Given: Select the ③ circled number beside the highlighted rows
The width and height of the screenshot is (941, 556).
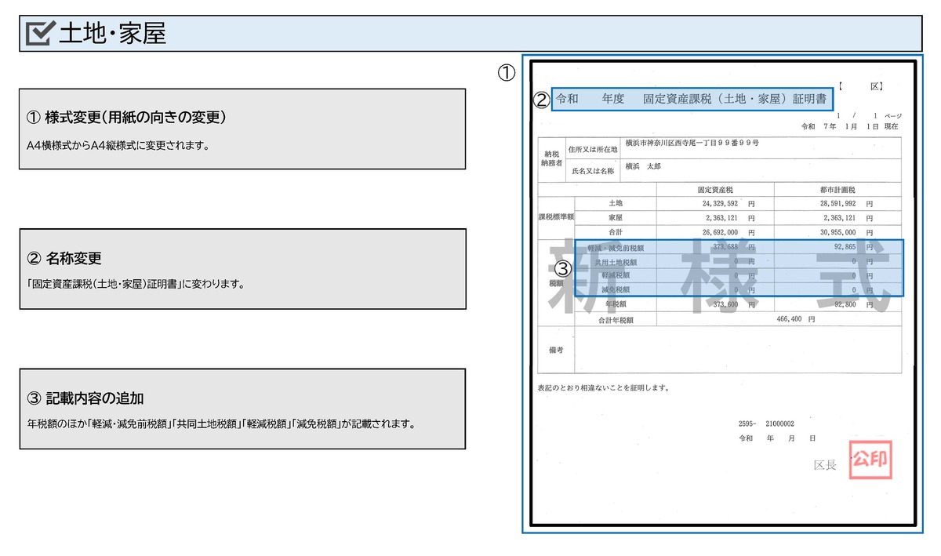Looking at the screenshot, I should coord(563,267).
